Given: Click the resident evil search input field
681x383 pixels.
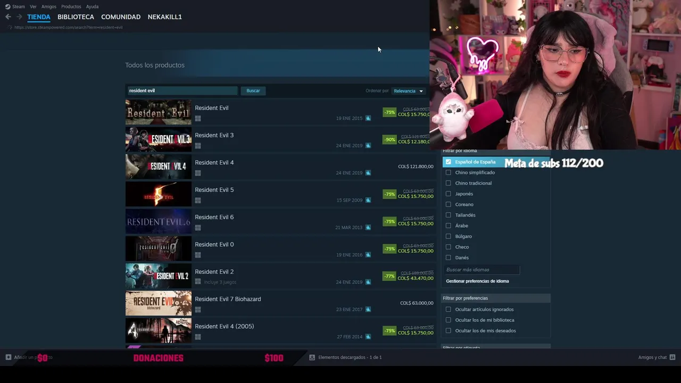Looking at the screenshot, I should click(182, 90).
